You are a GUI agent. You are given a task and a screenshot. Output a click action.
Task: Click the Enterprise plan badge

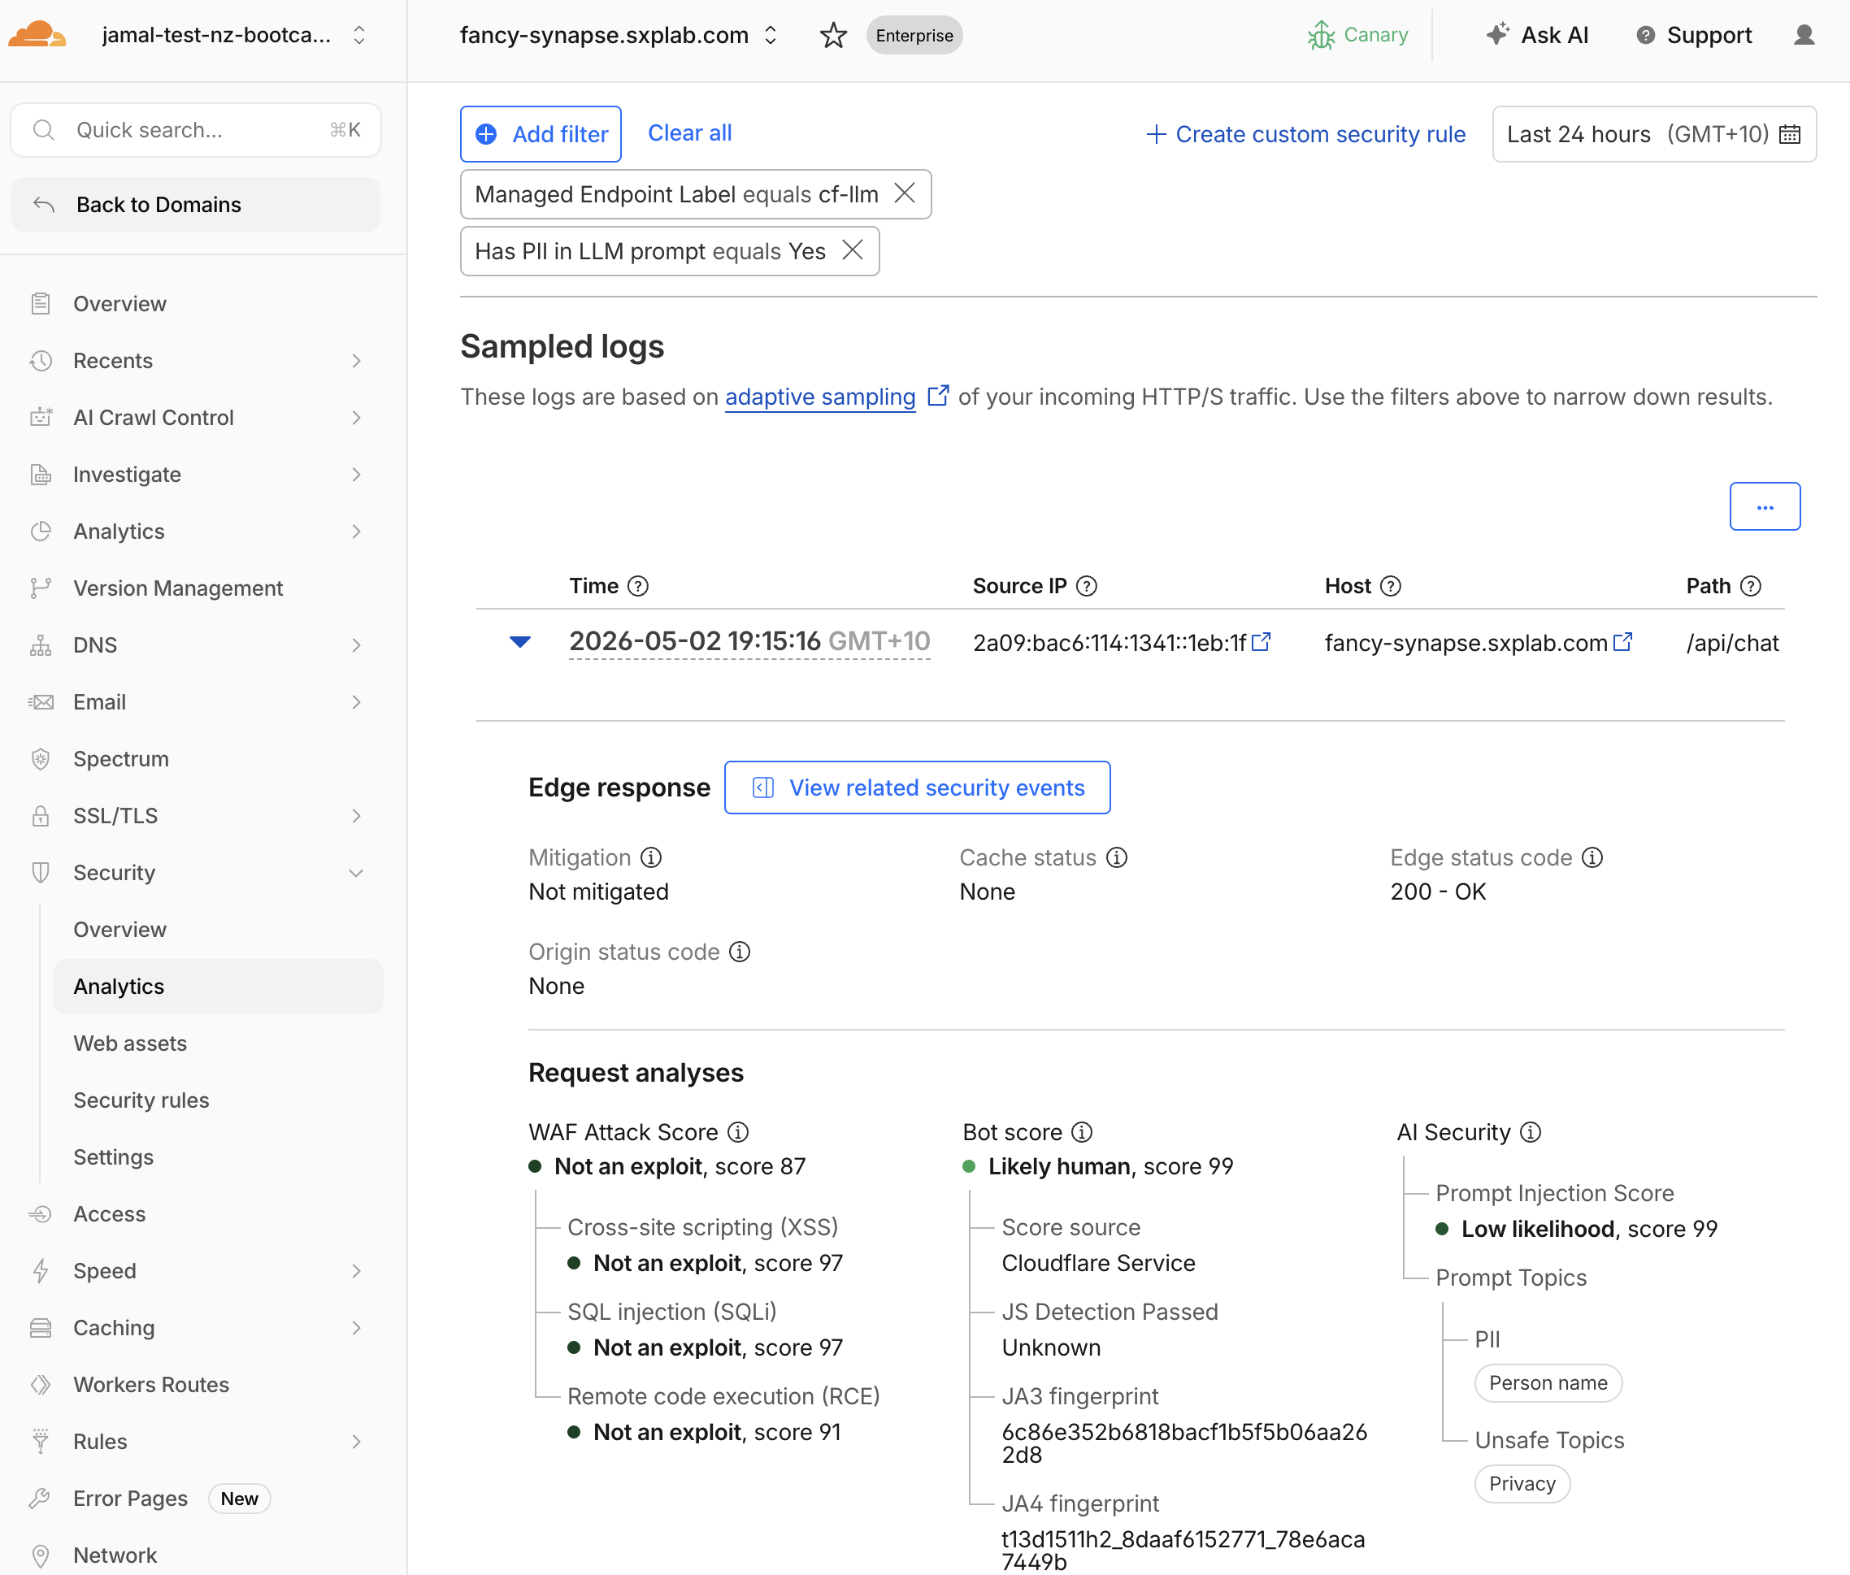[914, 35]
